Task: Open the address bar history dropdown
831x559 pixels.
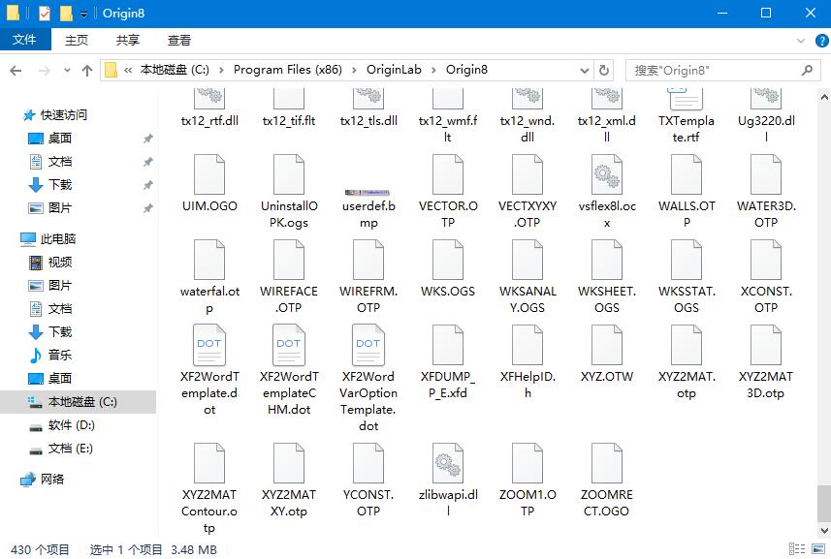Action: click(x=584, y=70)
